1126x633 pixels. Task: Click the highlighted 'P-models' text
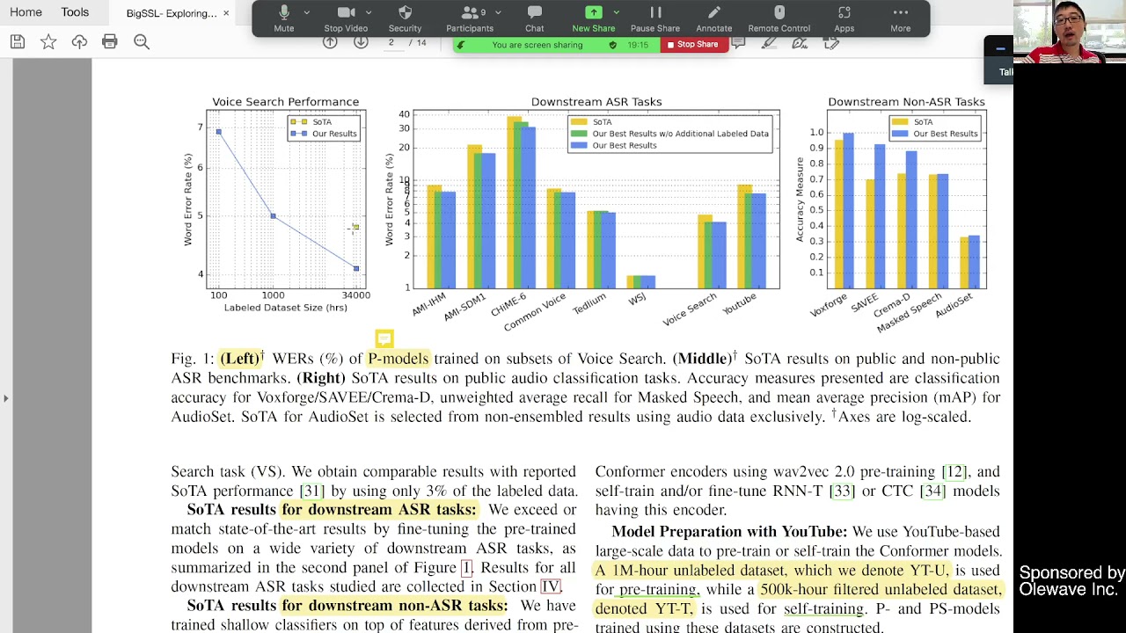tap(398, 359)
